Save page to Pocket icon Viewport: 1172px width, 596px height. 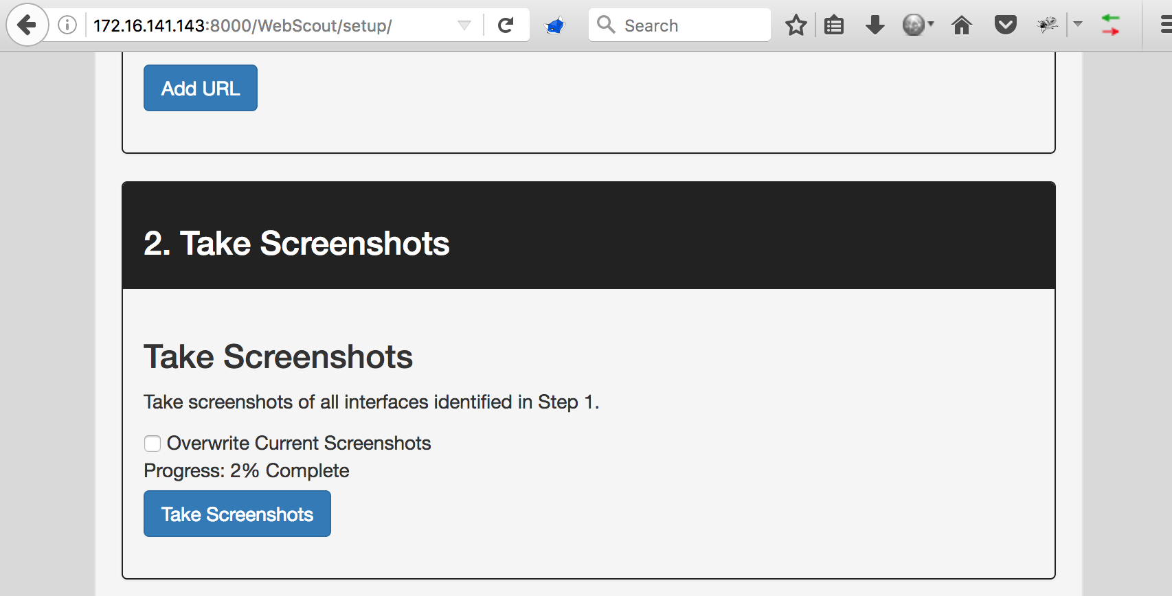coord(1005,25)
